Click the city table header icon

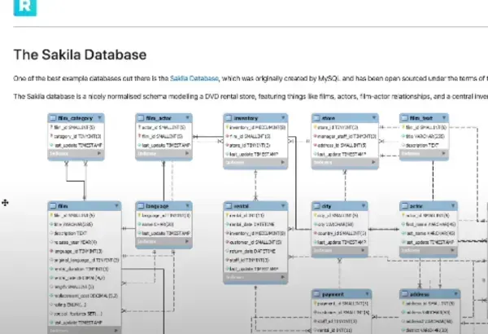coord(316,207)
